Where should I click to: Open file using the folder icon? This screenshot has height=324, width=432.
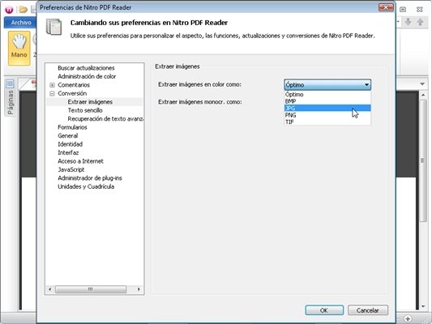(x=24, y=10)
